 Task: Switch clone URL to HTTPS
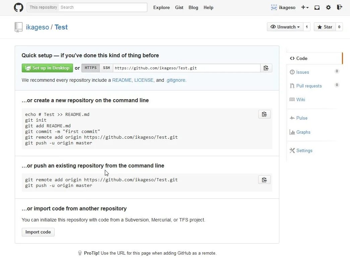tap(90, 68)
